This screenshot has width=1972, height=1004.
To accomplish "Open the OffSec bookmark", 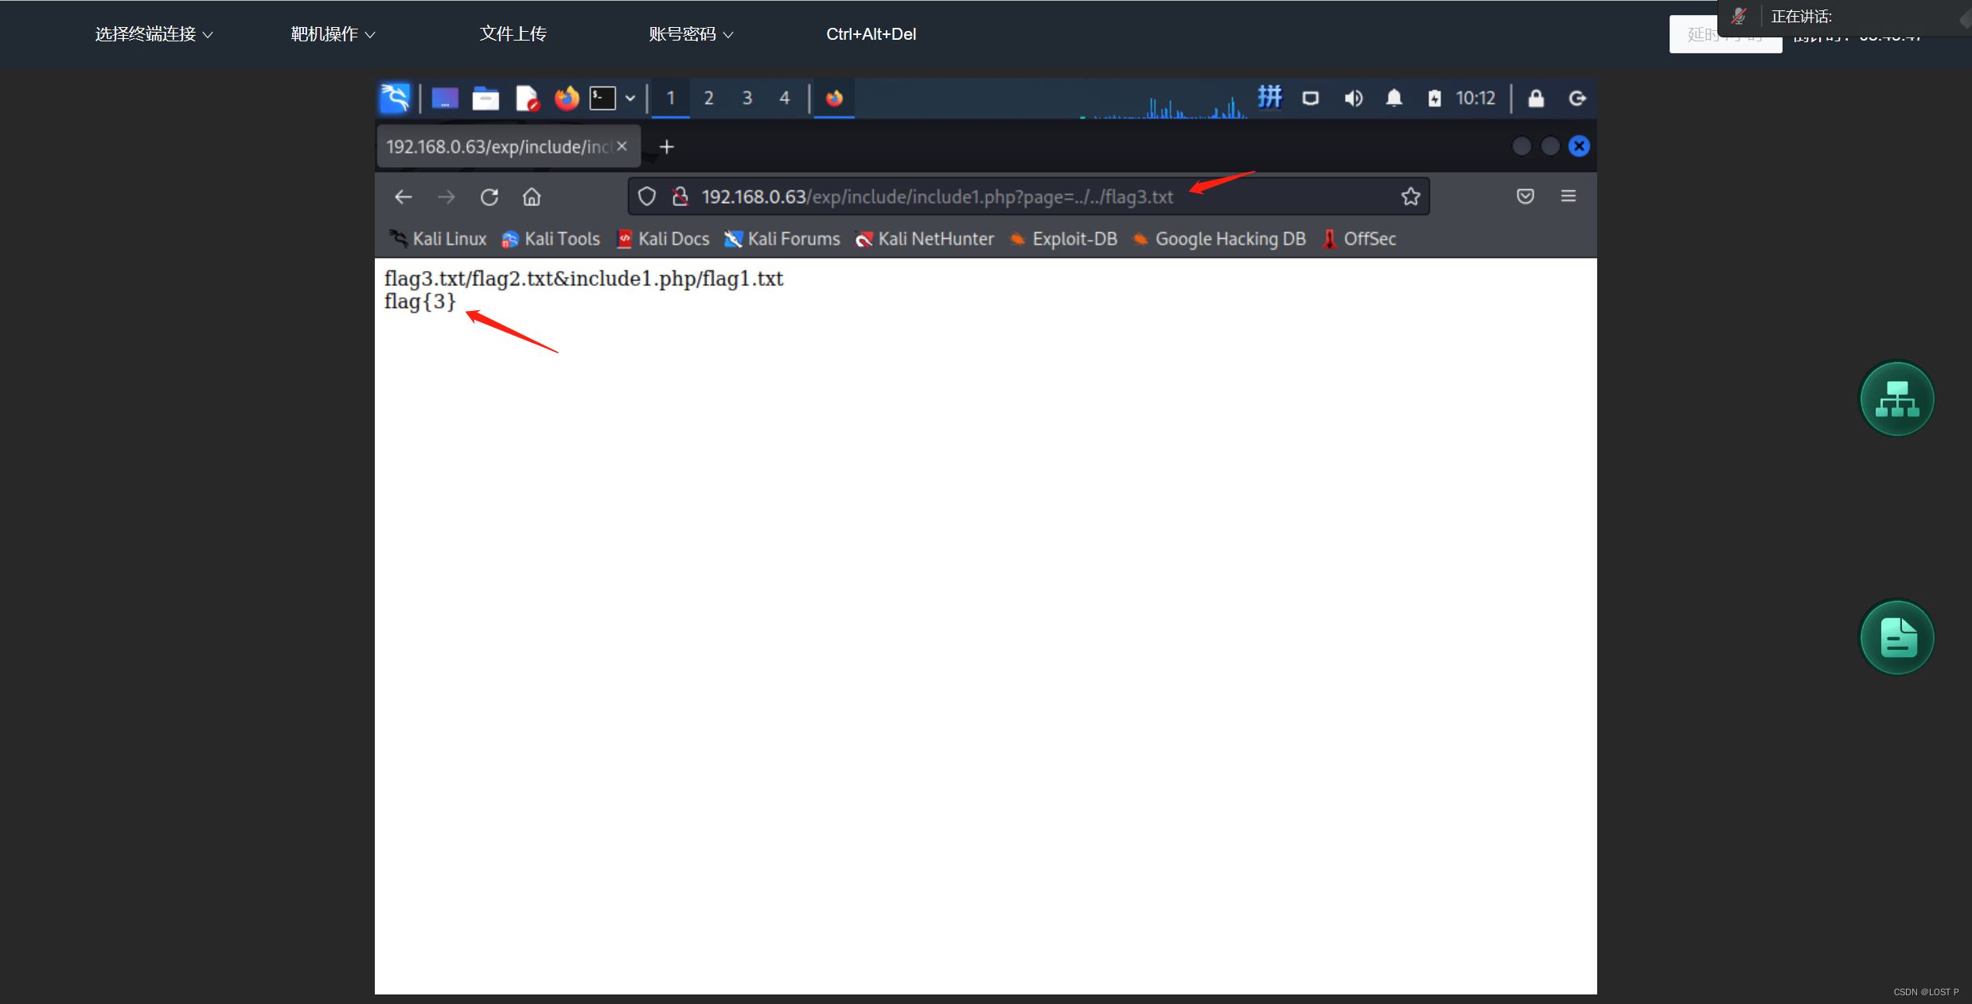I will 1358,239.
